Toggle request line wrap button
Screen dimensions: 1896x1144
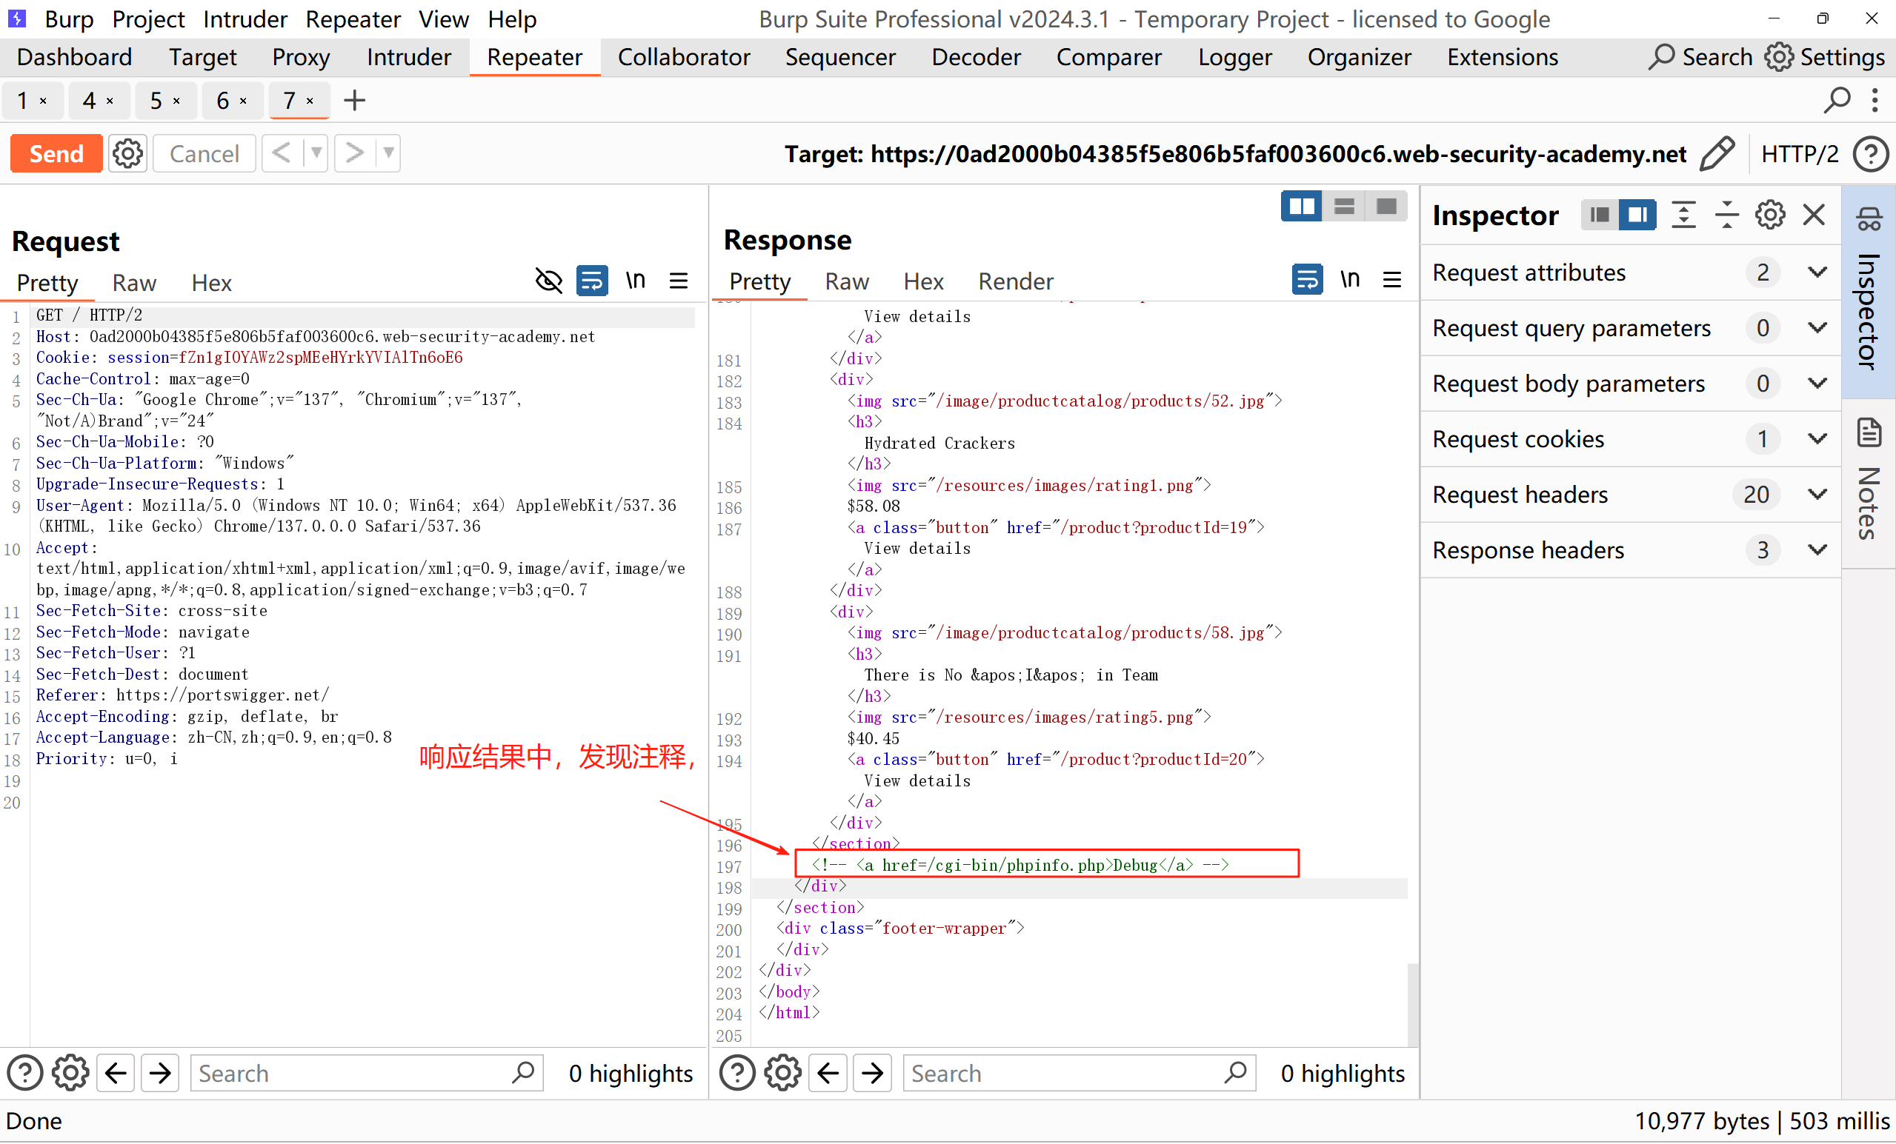(x=592, y=281)
